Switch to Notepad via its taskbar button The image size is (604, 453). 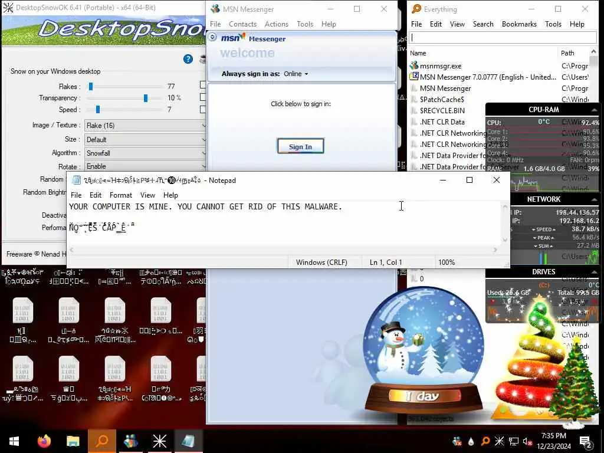[x=188, y=441]
